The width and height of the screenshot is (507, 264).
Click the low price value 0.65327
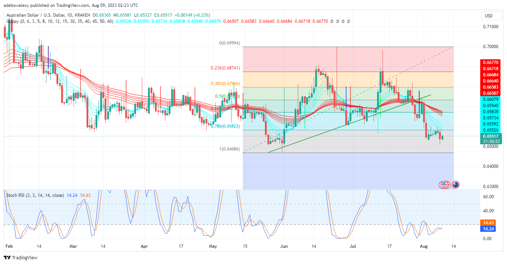145,15
